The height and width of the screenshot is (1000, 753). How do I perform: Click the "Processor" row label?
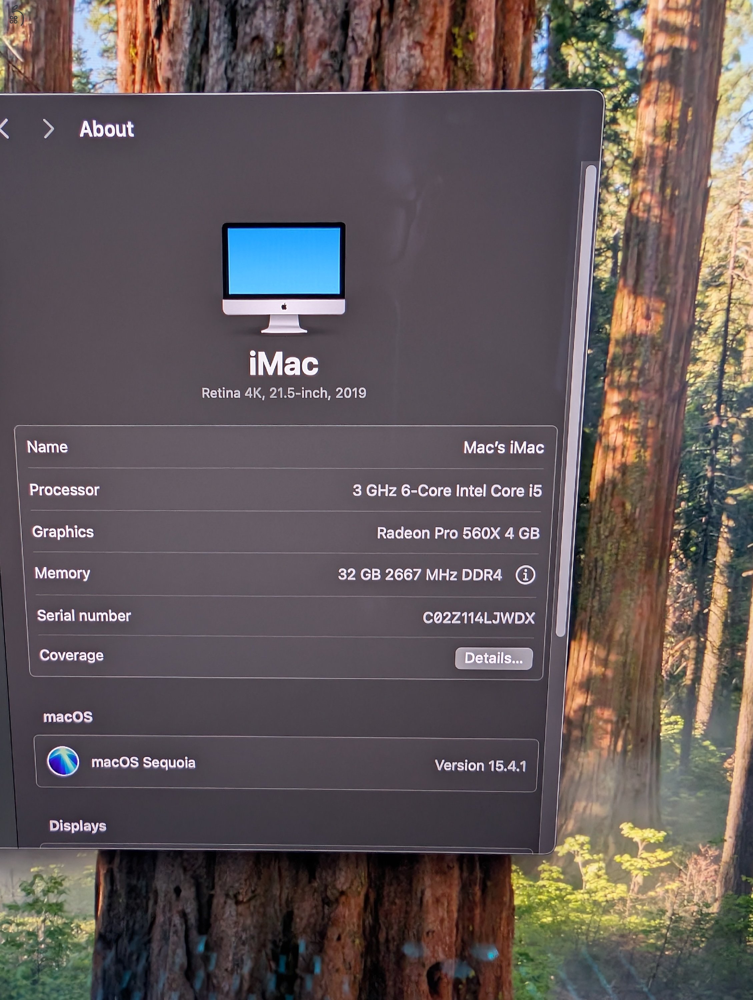pyautogui.click(x=64, y=490)
